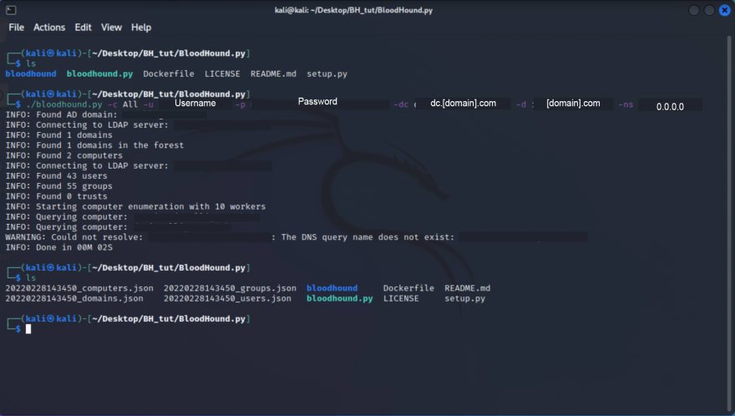Click the 'Username' placeholder label
Viewport: 735px width, 416px height.
[x=195, y=103]
